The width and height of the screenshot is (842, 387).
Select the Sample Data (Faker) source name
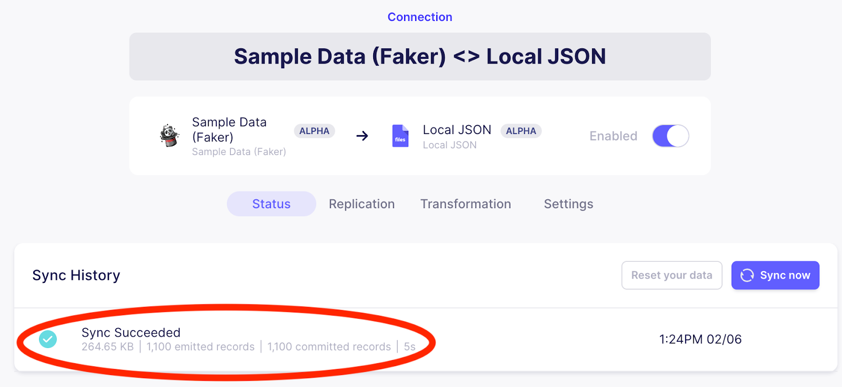click(x=229, y=129)
